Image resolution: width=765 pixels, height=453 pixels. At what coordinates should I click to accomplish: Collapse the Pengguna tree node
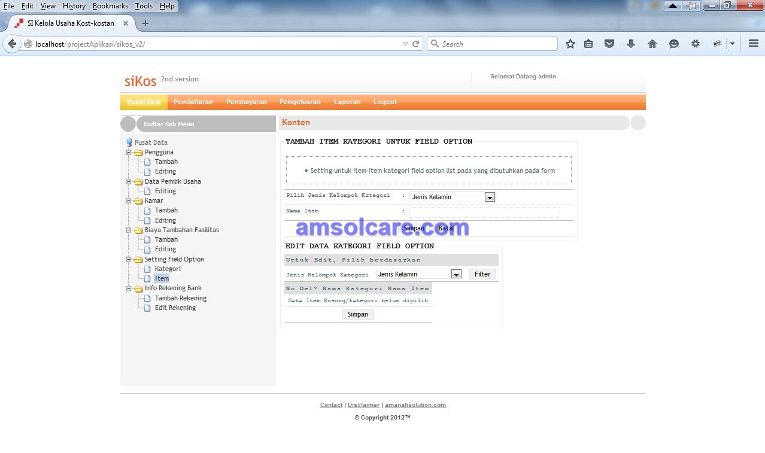pos(128,152)
